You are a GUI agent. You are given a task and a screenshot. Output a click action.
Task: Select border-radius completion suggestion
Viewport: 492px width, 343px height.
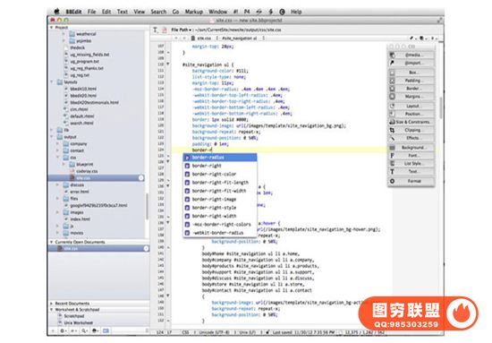coord(220,158)
